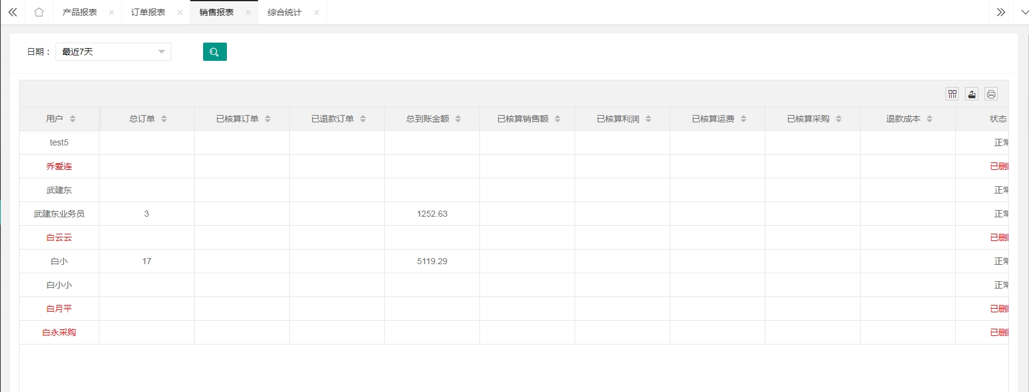The width and height of the screenshot is (1029, 392).
Task: Switch to the 产品报表 tab
Action: pyautogui.click(x=79, y=12)
